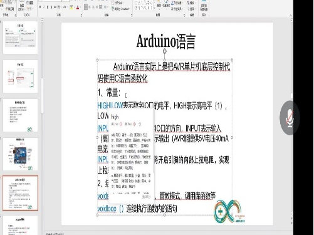
Task: Open the font color dropdown arrow
Action: click(x=80, y=8)
